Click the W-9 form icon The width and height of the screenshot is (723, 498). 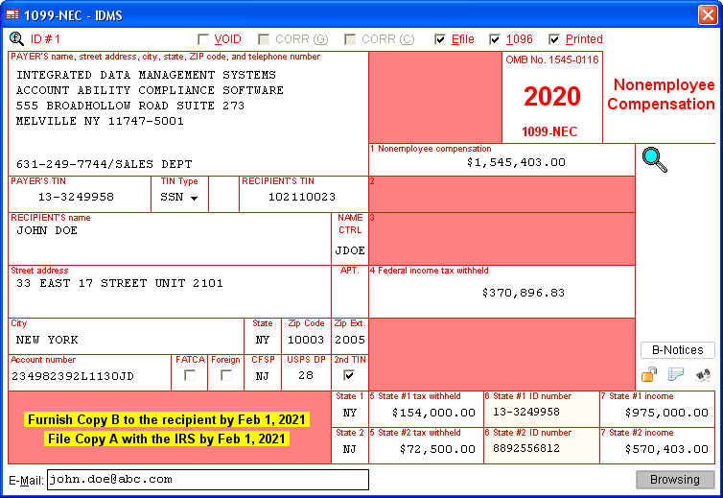[703, 375]
